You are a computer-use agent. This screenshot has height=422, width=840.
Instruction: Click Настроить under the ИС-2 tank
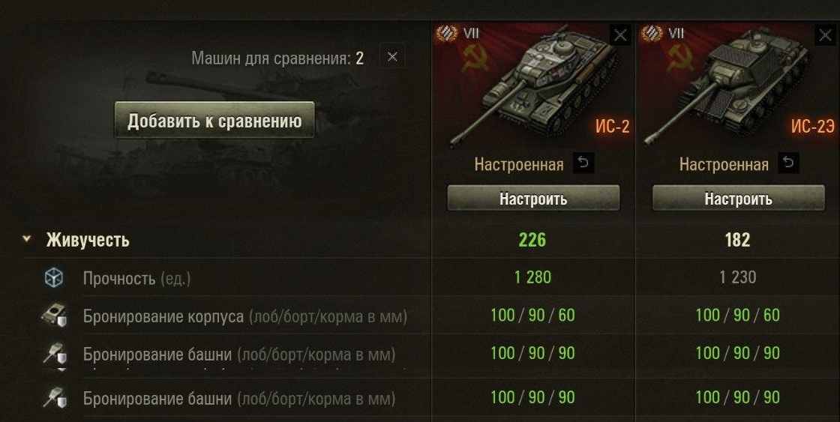click(x=533, y=199)
